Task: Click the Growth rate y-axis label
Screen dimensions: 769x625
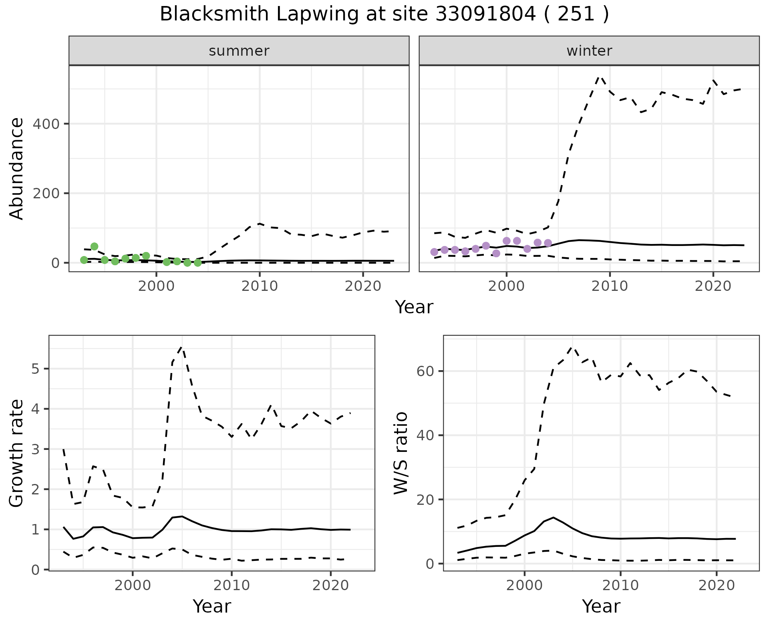Action: click(17, 453)
